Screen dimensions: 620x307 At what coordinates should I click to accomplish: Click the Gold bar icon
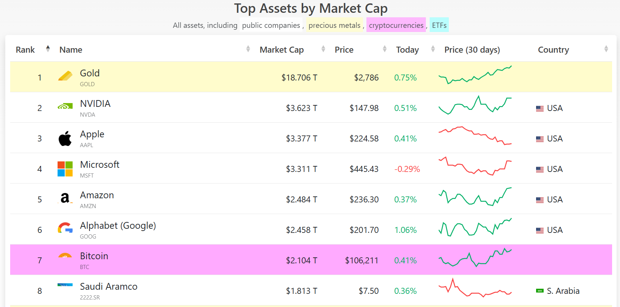[65, 76]
